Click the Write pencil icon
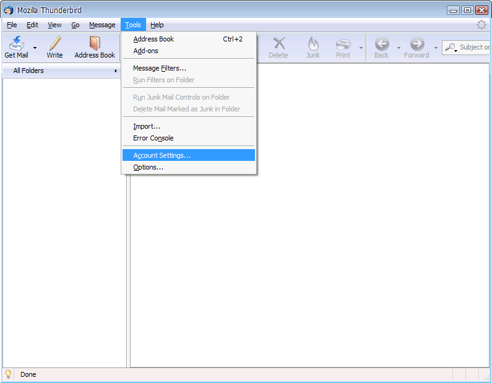 click(x=54, y=44)
